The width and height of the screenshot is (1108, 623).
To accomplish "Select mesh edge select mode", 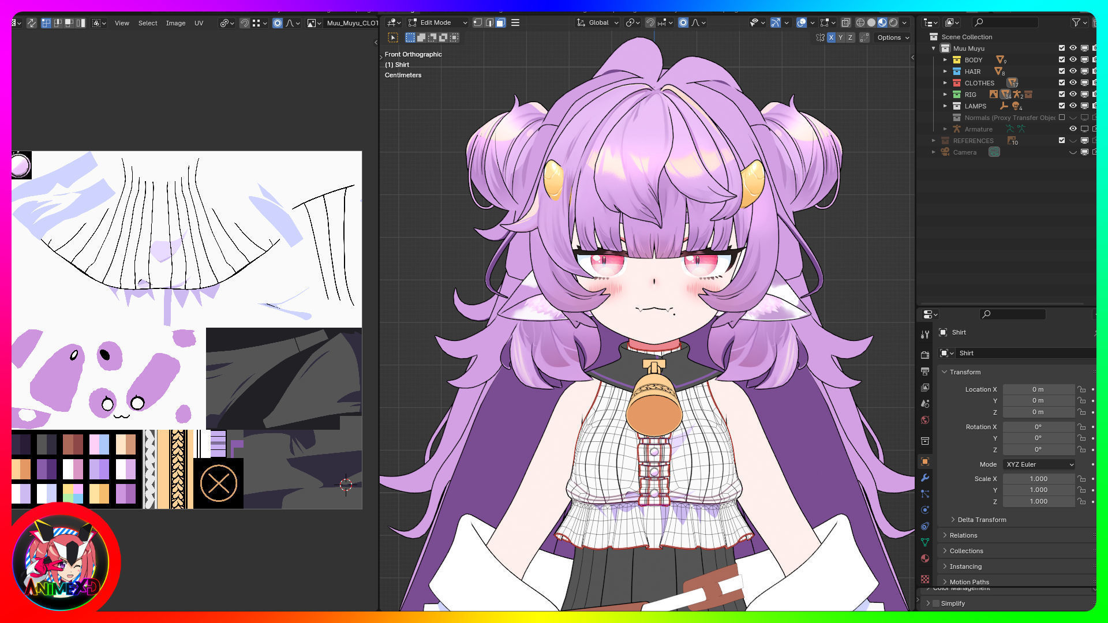I will tap(489, 22).
